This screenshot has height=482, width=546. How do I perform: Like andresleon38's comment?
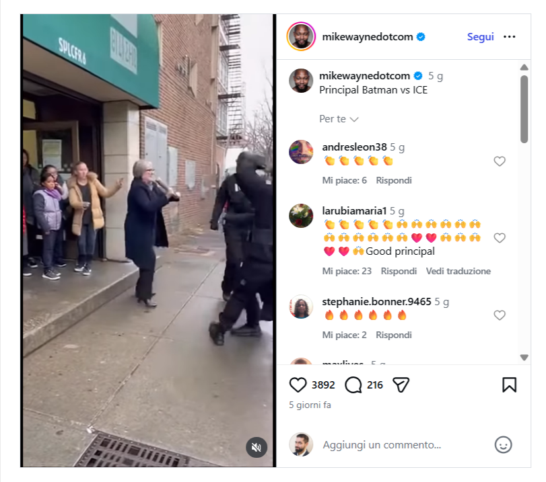500,161
